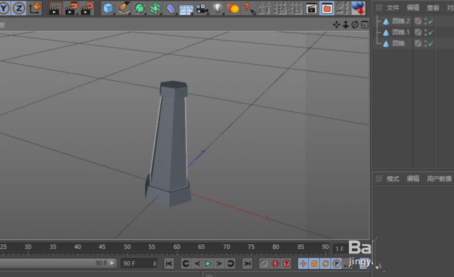Toggle the position keying icon near playback controls

pyautogui.click(x=303, y=263)
